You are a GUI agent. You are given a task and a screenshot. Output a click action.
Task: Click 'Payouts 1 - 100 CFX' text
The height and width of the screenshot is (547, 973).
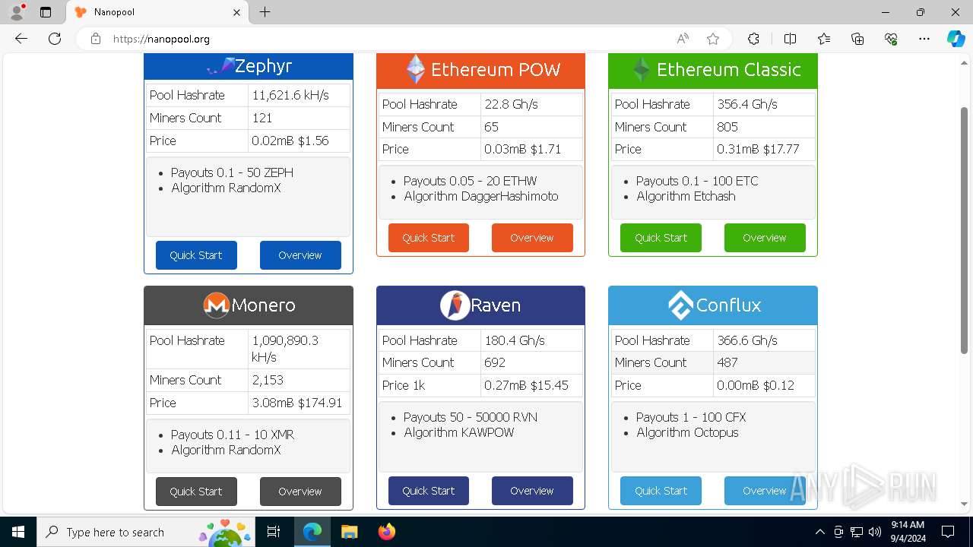tap(691, 417)
